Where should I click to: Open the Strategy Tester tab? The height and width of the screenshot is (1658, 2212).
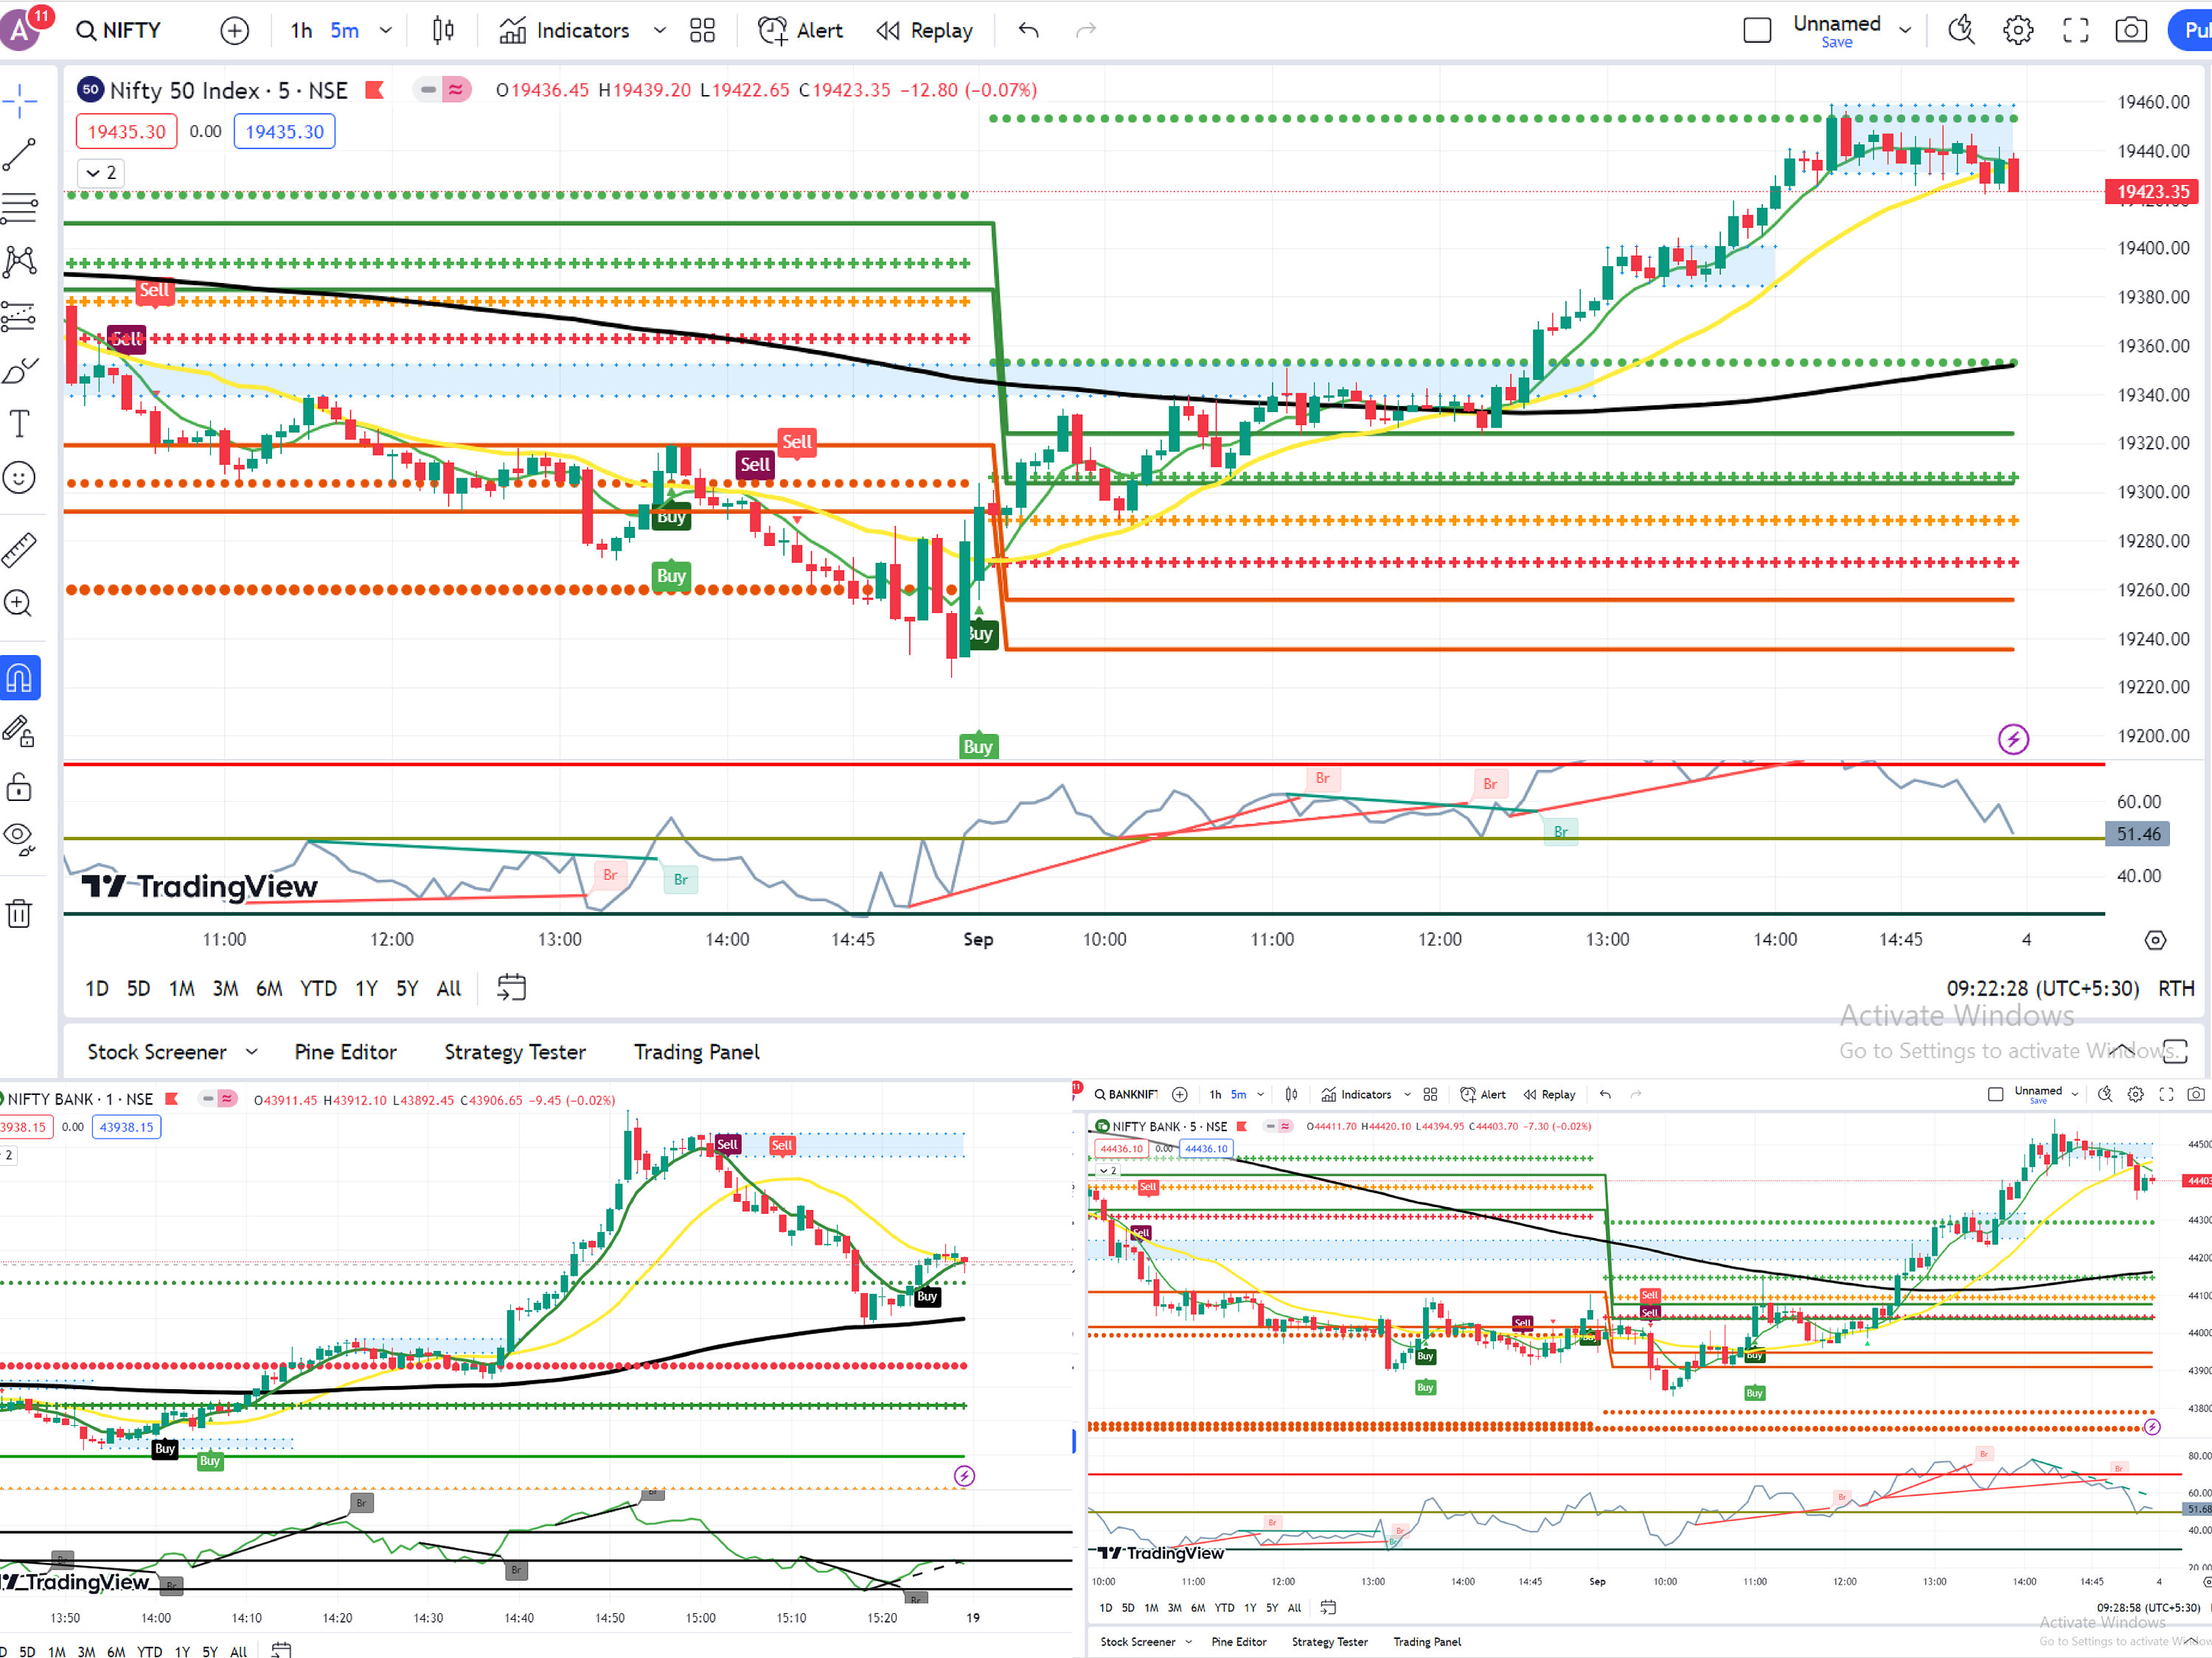click(x=514, y=1052)
